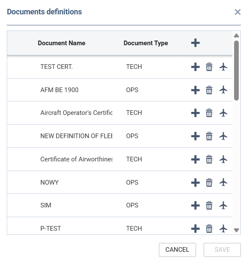Delete the NEW DEFINITION OF FLEET row

209,136
